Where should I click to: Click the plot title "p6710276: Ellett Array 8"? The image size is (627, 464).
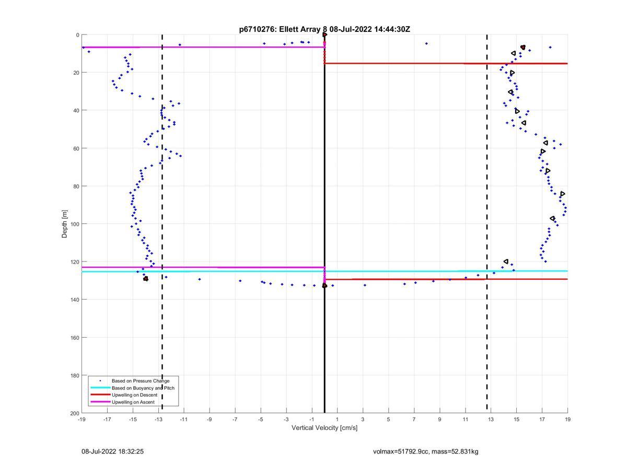tap(283, 29)
